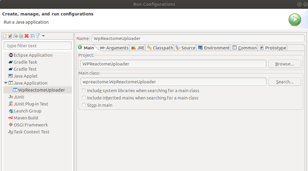Click the WpReactomeUploader config icon
This screenshot has width=308, height=171.
(15, 90)
